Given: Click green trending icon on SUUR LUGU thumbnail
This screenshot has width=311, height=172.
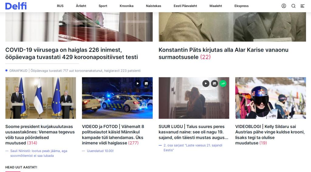Looking at the screenshot, I should 223,84.
